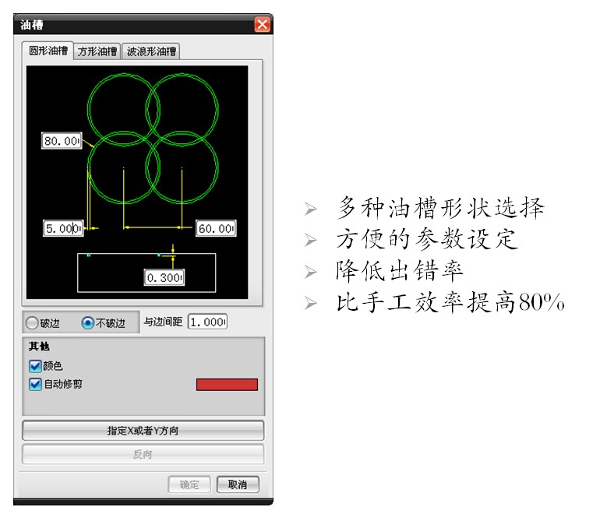Click the 80.000 diameter input field
The image size is (614, 514).
(62, 141)
